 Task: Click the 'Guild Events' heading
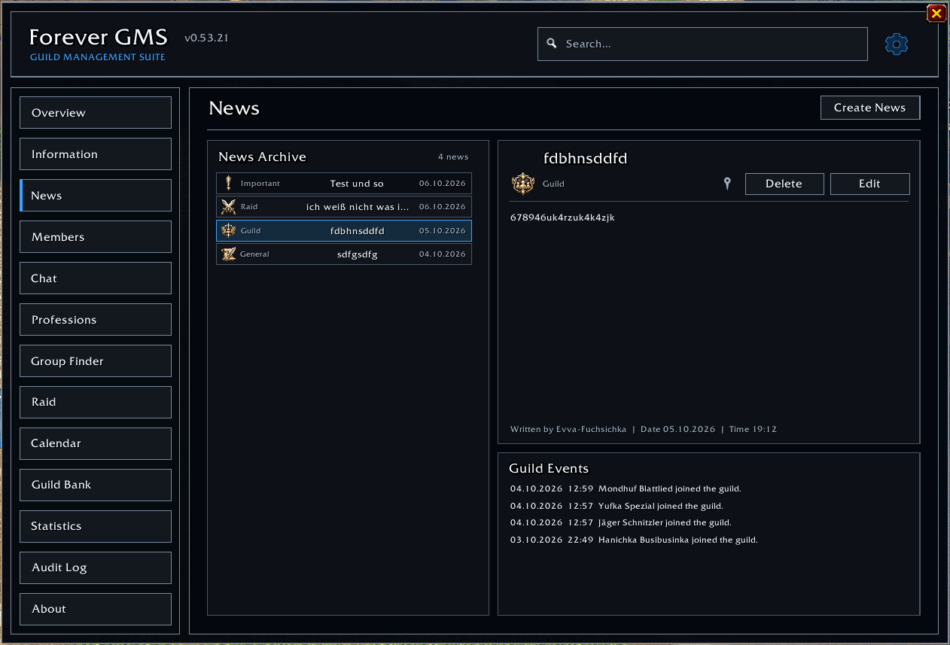click(x=549, y=468)
